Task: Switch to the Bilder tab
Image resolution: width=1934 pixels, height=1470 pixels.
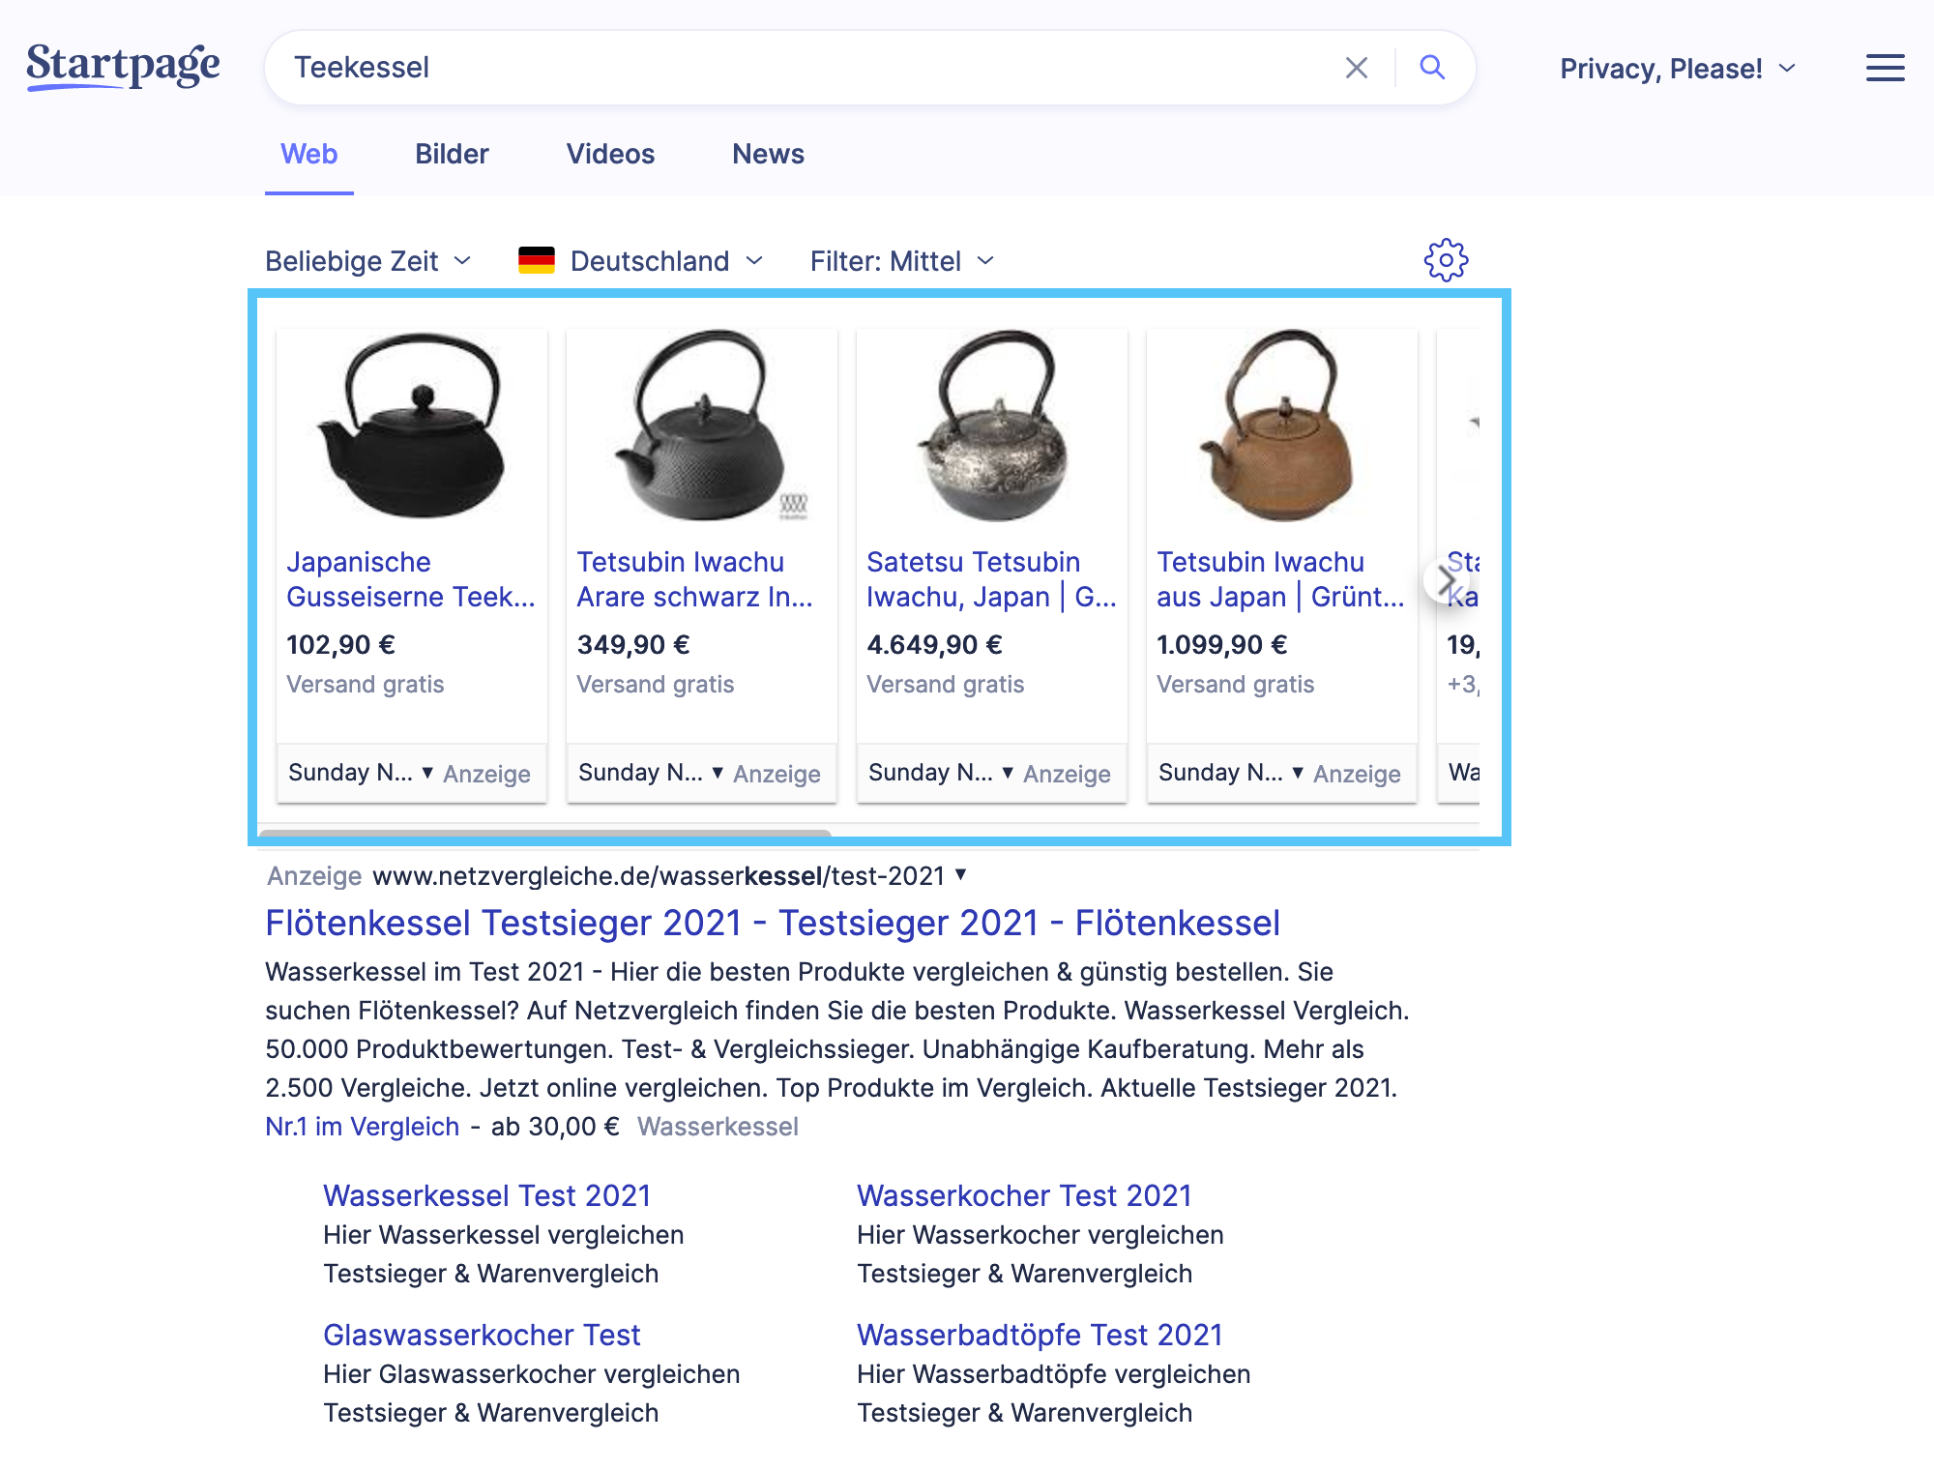Action: (452, 154)
